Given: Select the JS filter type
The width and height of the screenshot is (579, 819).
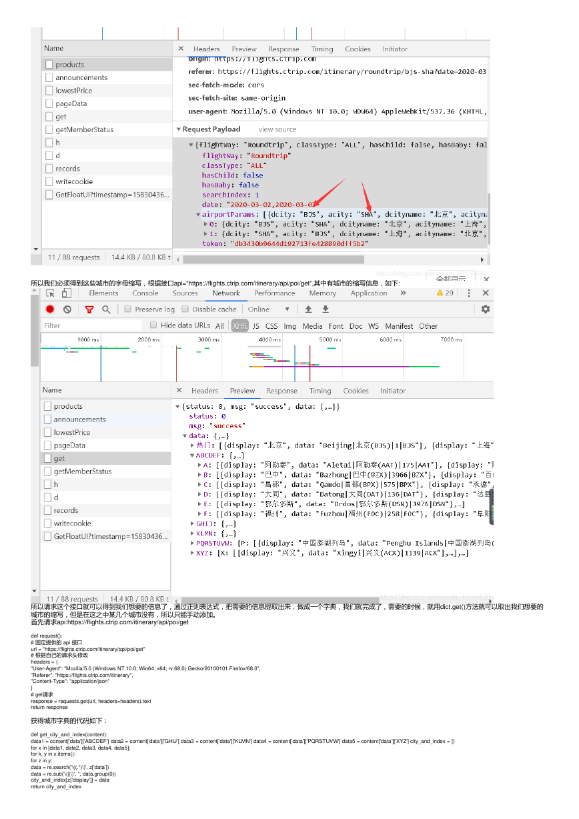Looking at the screenshot, I should click(256, 326).
